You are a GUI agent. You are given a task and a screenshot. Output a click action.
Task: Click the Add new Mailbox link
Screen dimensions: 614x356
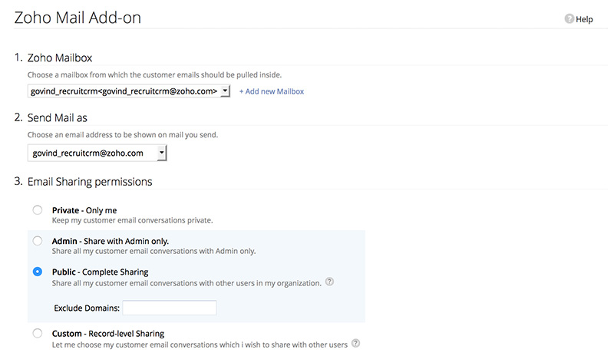tap(272, 91)
